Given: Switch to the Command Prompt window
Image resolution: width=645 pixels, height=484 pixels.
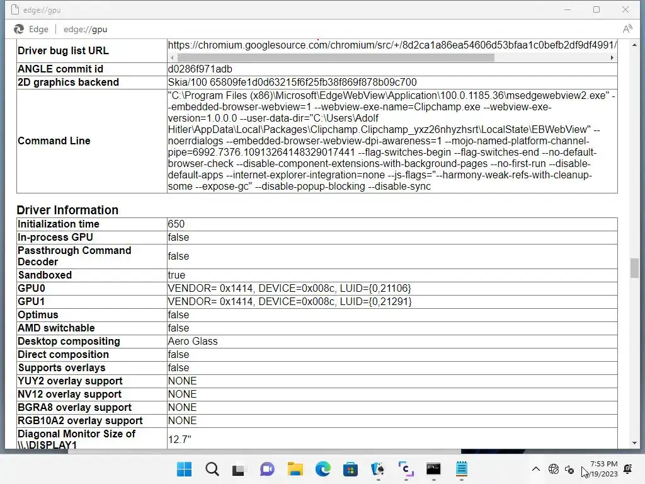Looking at the screenshot, I should [x=433, y=469].
